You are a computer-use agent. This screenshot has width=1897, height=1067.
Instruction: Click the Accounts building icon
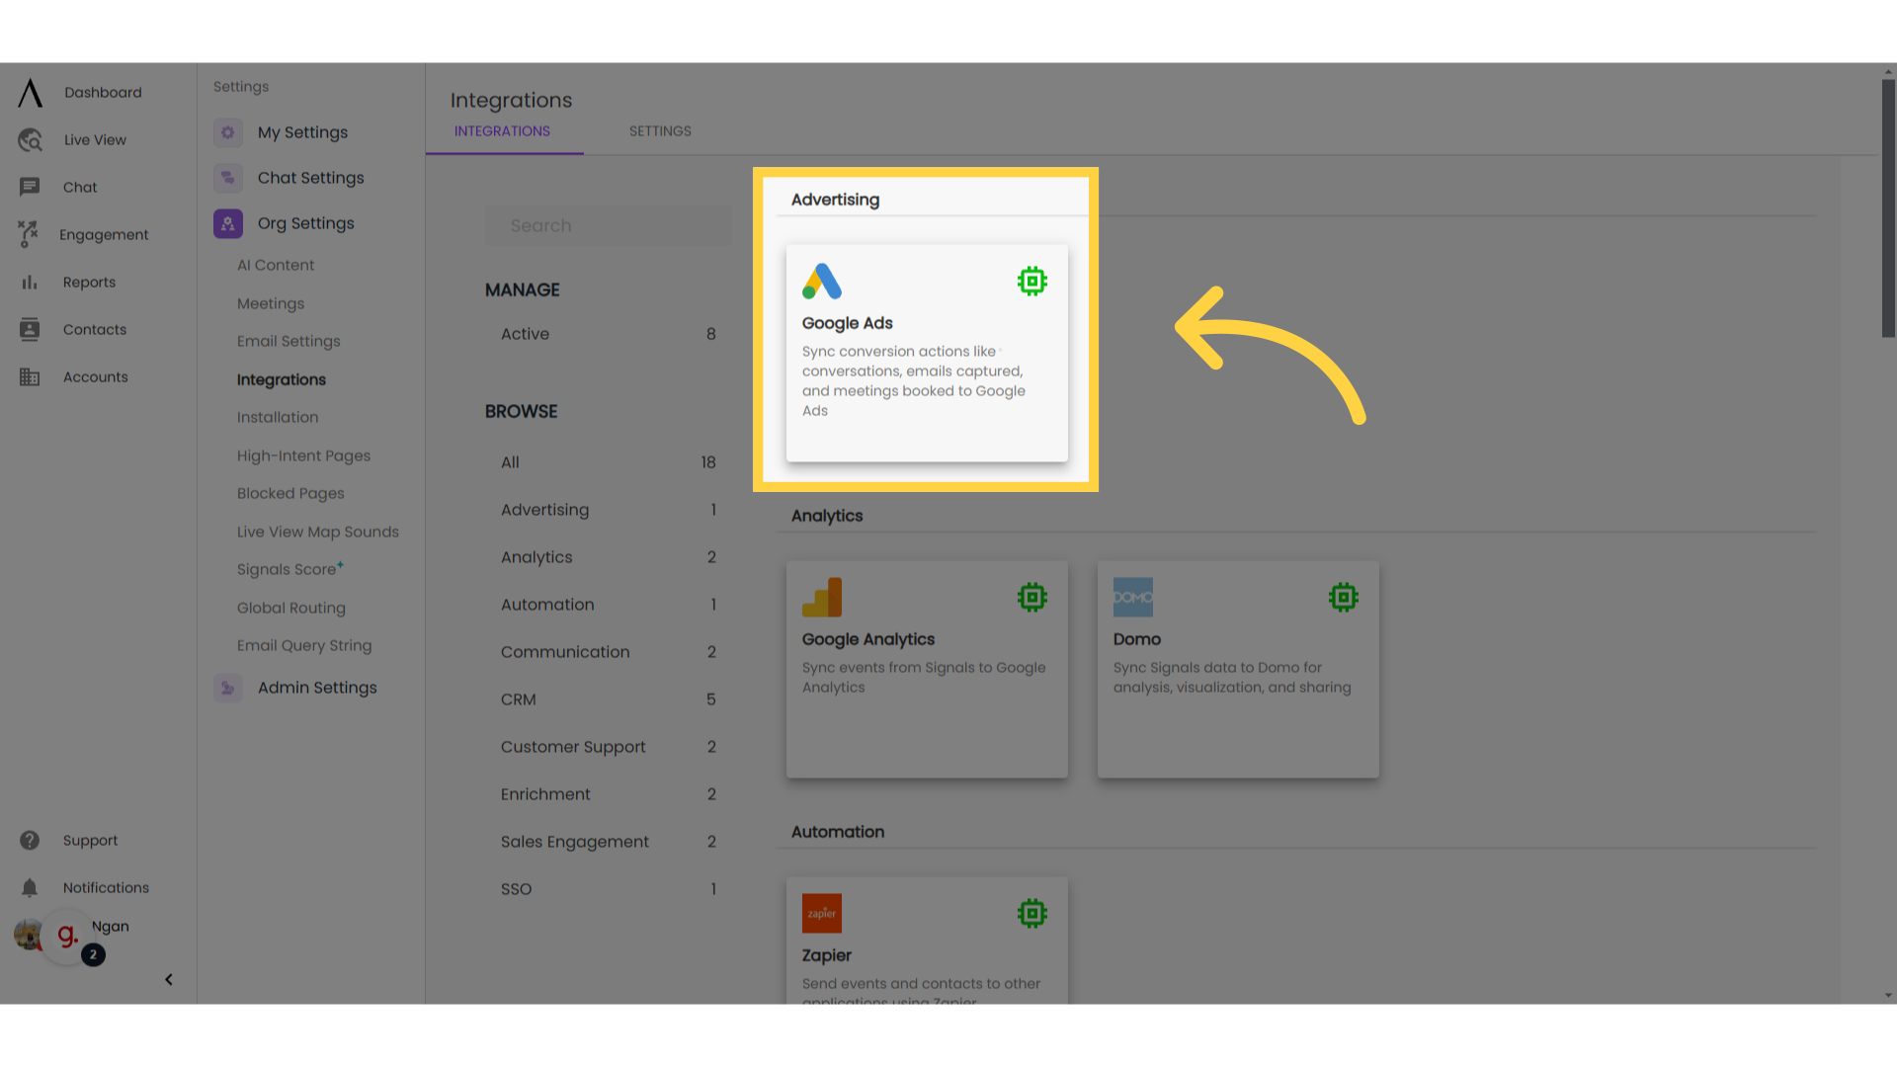(30, 377)
